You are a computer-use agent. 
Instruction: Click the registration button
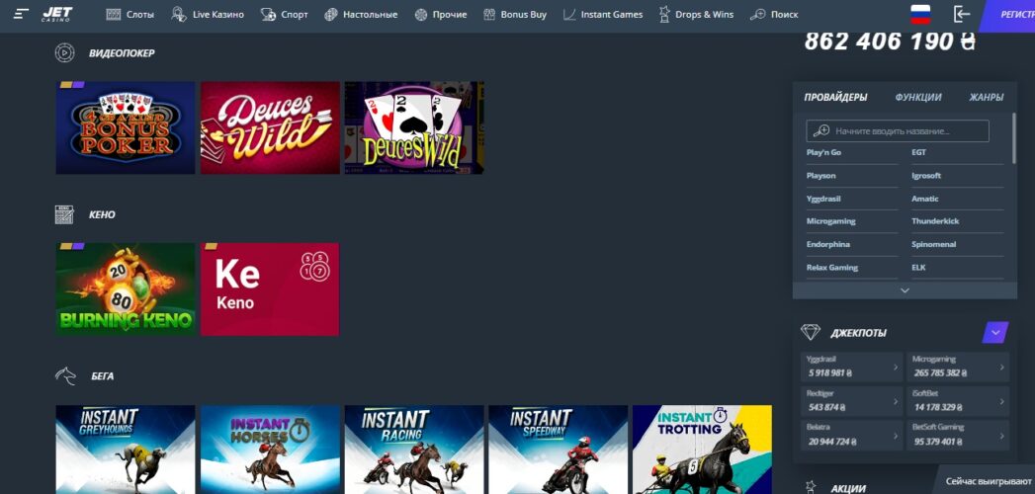pos(1010,15)
